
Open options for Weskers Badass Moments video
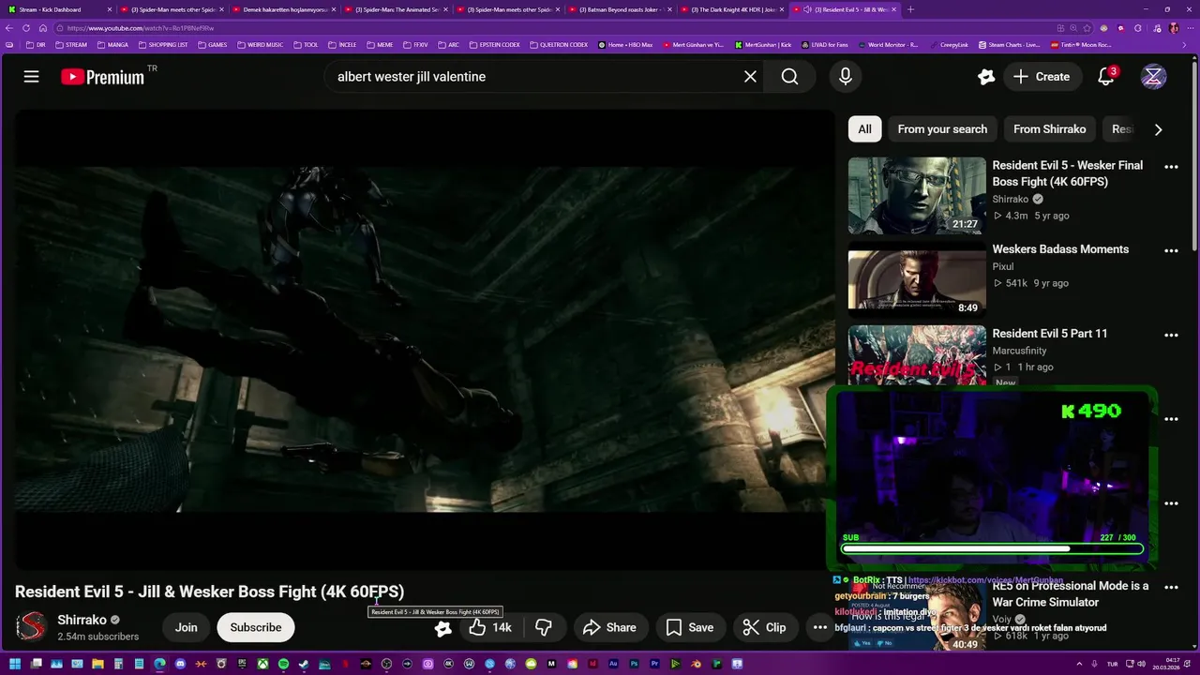pyautogui.click(x=1171, y=251)
